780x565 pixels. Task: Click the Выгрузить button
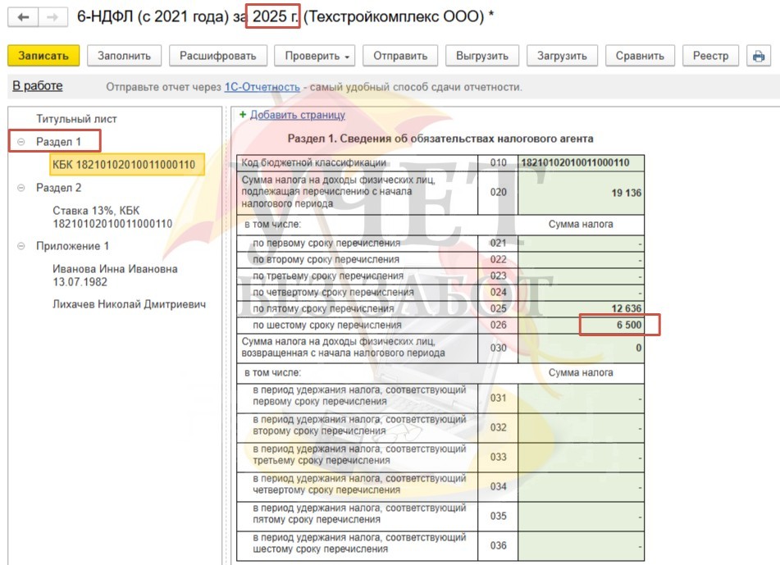[x=482, y=56]
